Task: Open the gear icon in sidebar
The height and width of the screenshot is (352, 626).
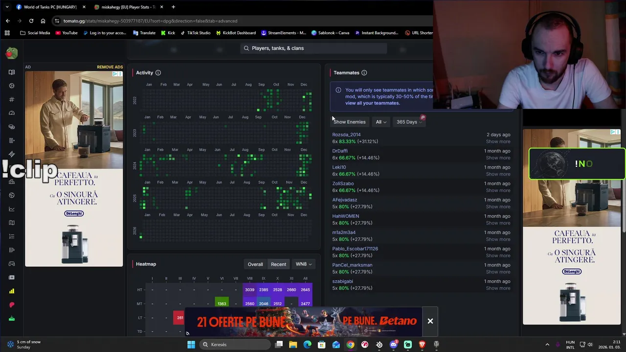Action: tap(12, 86)
